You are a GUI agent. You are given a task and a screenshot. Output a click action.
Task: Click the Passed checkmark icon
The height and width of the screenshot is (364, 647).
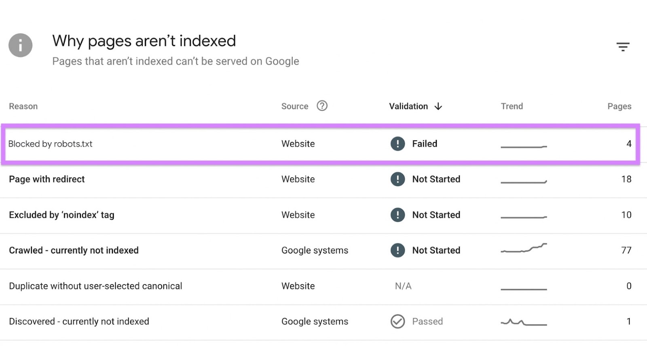click(x=398, y=321)
